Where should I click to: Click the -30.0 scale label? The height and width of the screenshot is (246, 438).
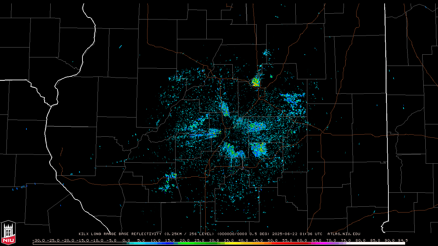click(x=38, y=240)
